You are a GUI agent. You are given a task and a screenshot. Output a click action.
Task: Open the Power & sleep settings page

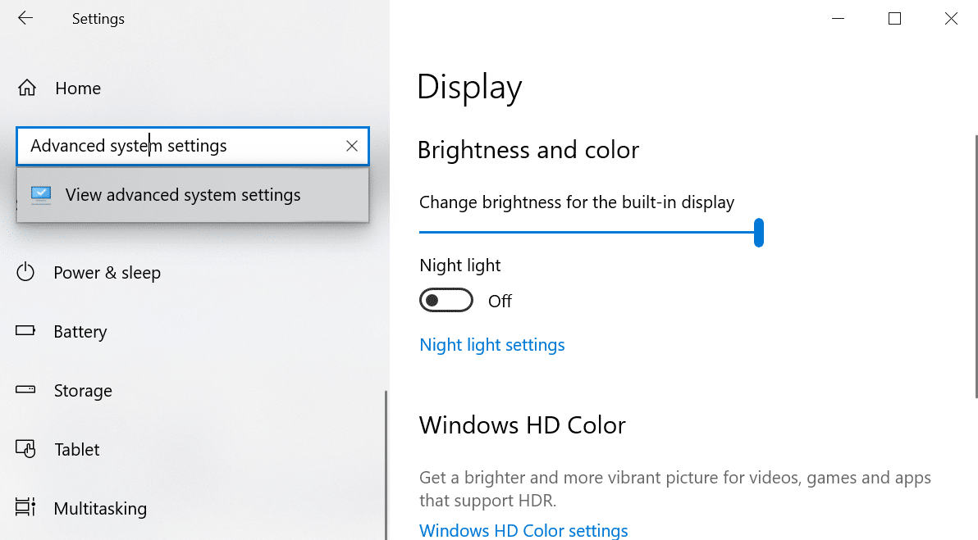click(107, 272)
